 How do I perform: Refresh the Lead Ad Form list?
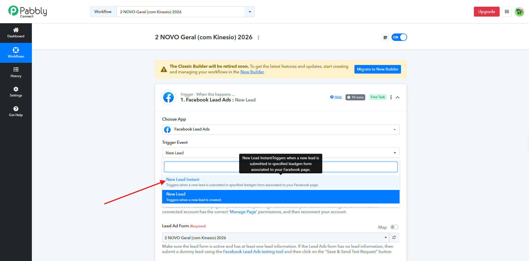pos(394,237)
